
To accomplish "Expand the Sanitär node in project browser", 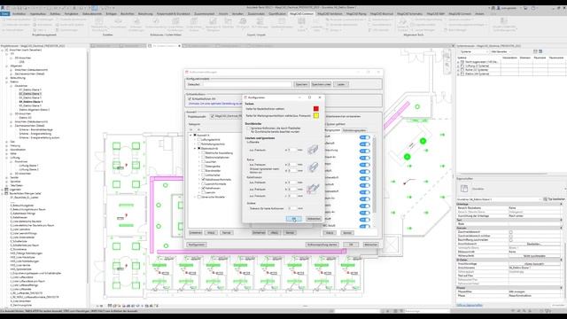I will [6, 177].
